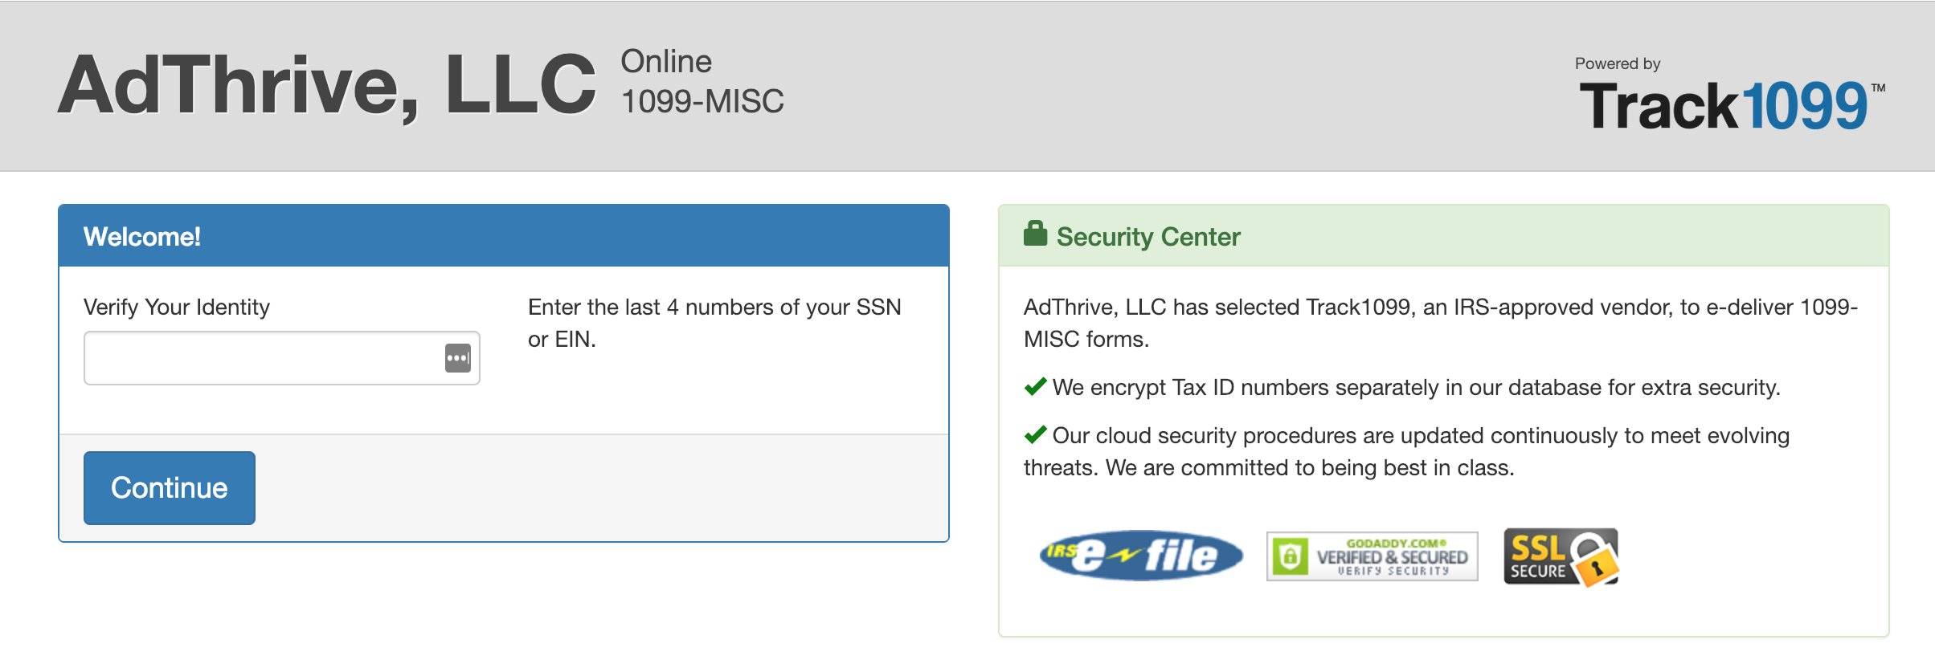Image resolution: width=1935 pixels, height=668 pixels.
Task: Click the Online 1099-MISC label
Action: point(702,80)
